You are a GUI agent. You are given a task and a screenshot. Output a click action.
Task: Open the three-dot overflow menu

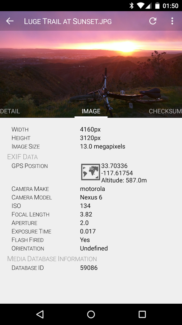[172, 21]
